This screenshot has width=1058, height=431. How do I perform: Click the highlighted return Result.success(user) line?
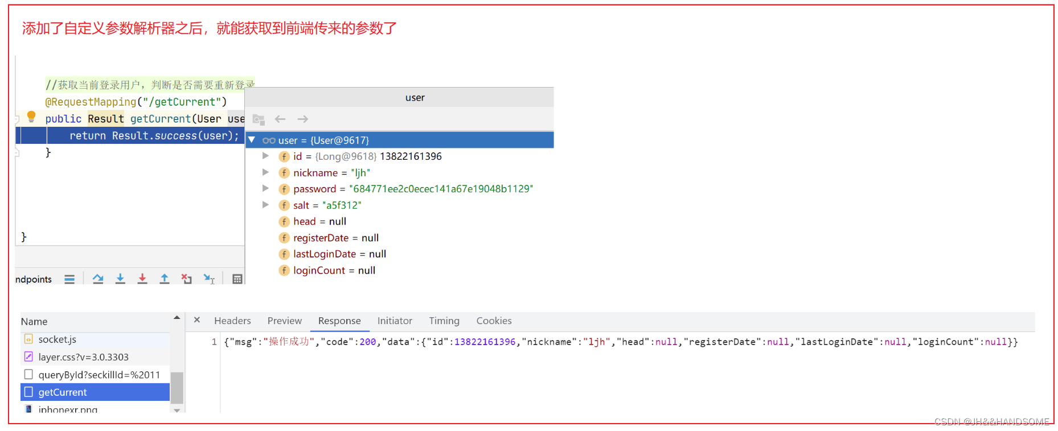(130, 135)
